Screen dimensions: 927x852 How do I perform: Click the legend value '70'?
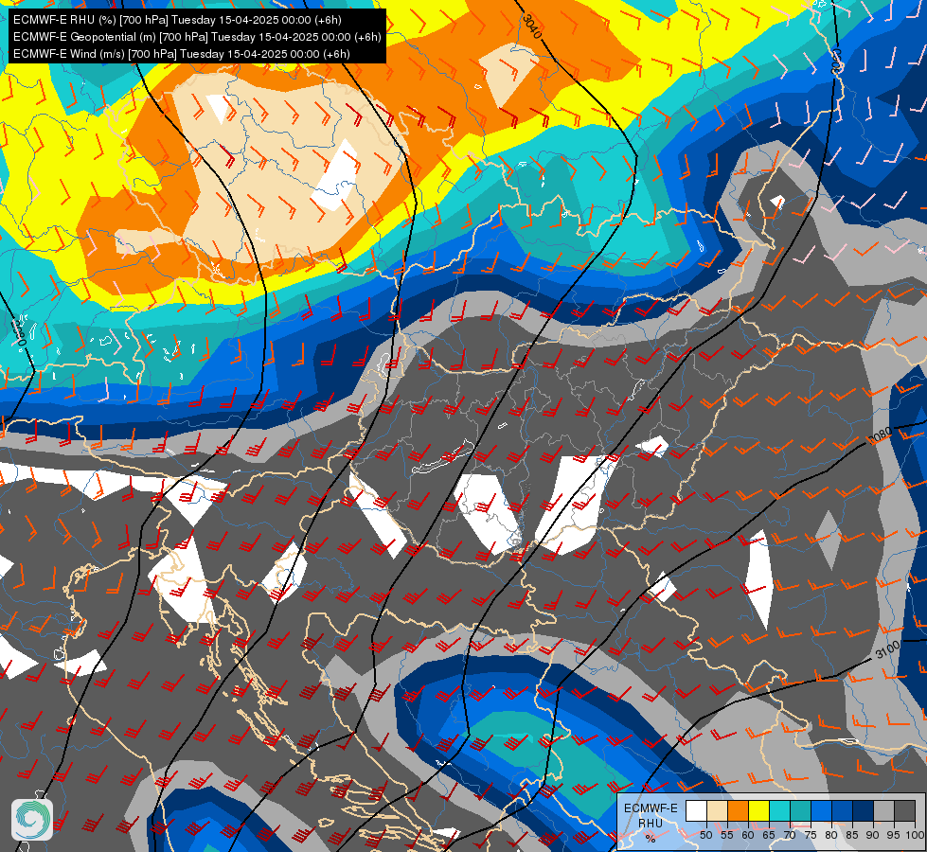pyautogui.click(x=790, y=835)
